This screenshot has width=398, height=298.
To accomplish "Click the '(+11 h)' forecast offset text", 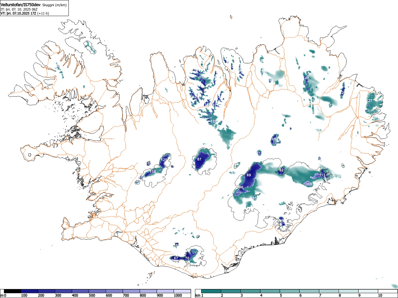I will (43, 13).
